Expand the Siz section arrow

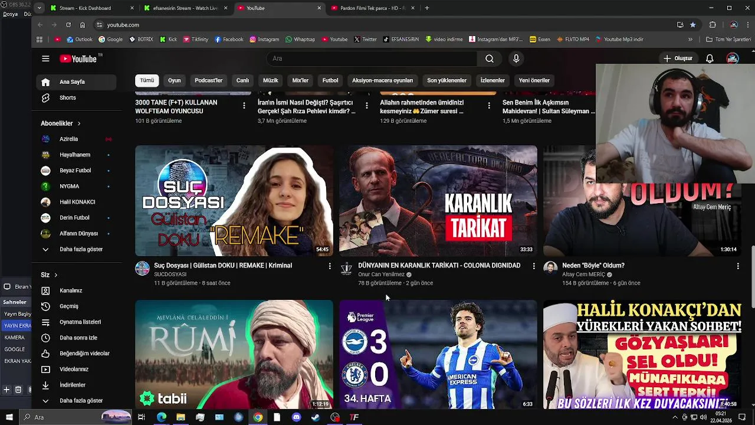pyautogui.click(x=56, y=275)
